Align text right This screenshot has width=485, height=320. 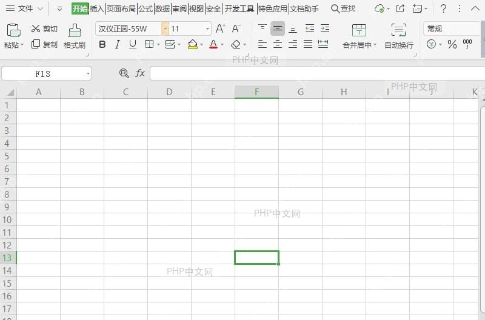pyautogui.click(x=293, y=44)
